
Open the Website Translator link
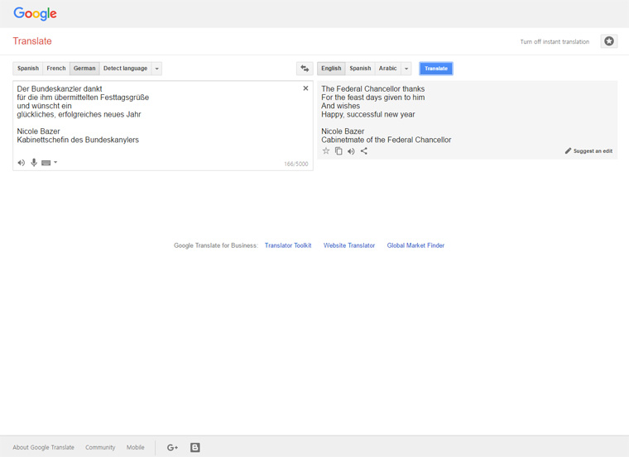(x=349, y=245)
